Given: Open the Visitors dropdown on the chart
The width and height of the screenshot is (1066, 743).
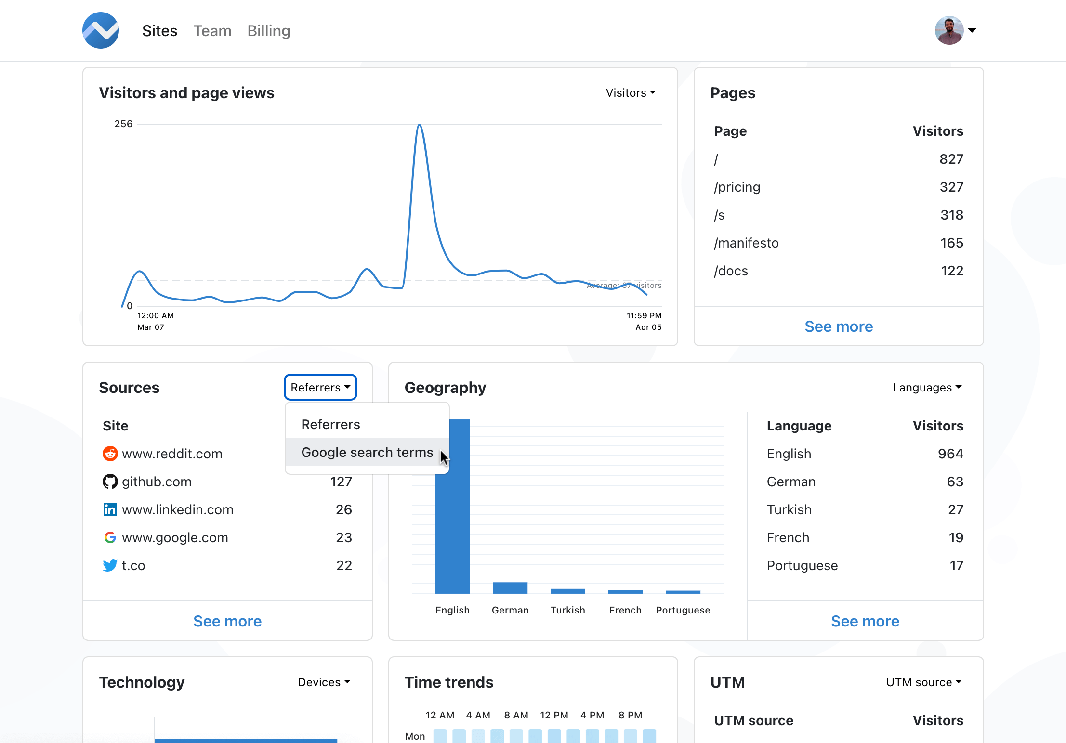Looking at the screenshot, I should click(631, 92).
